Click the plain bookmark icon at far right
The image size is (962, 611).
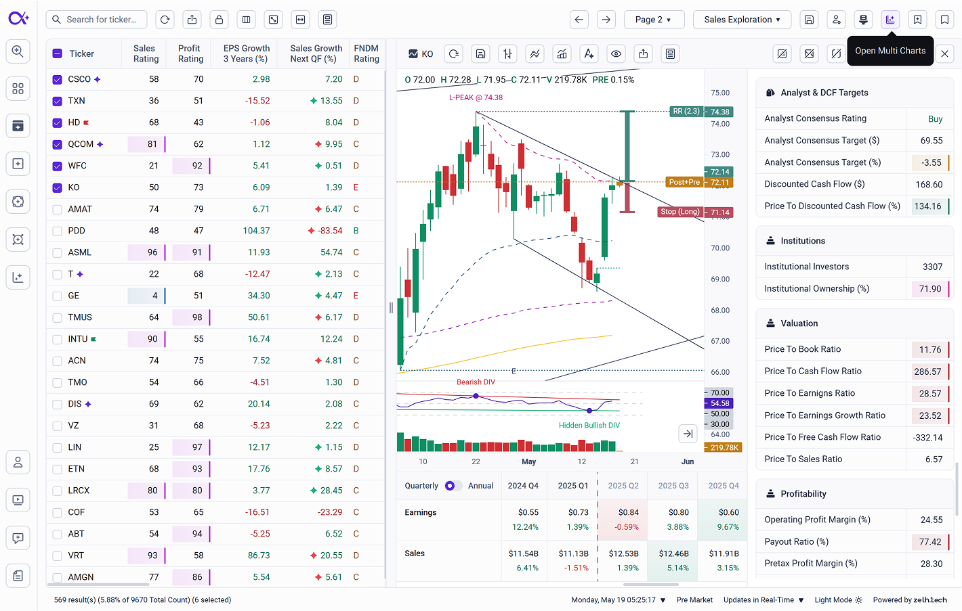click(944, 20)
